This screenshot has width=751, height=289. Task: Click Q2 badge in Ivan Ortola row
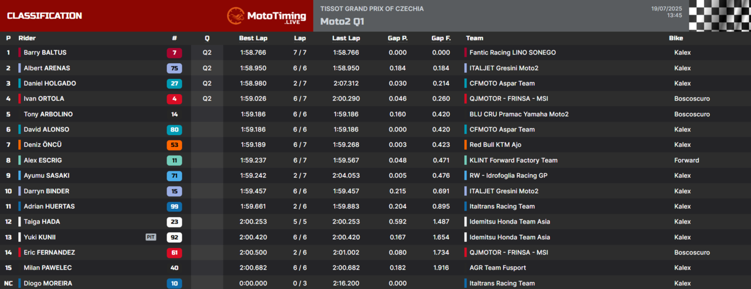(x=207, y=99)
